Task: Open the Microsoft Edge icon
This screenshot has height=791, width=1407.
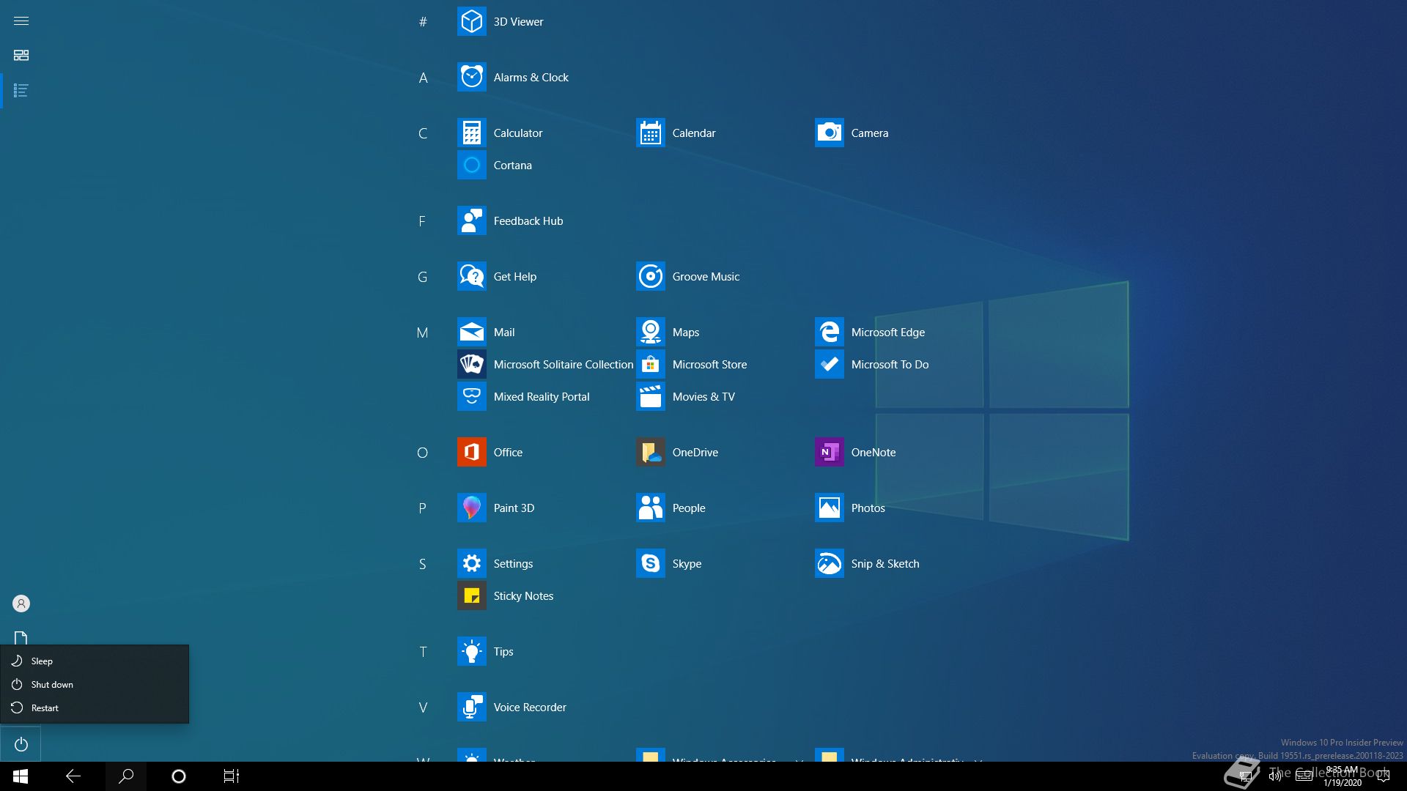Action: coord(830,333)
